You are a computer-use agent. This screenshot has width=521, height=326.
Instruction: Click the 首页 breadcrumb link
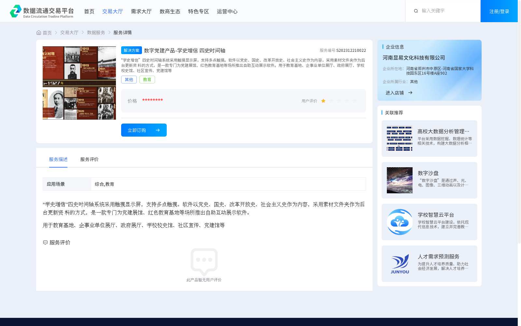(47, 33)
